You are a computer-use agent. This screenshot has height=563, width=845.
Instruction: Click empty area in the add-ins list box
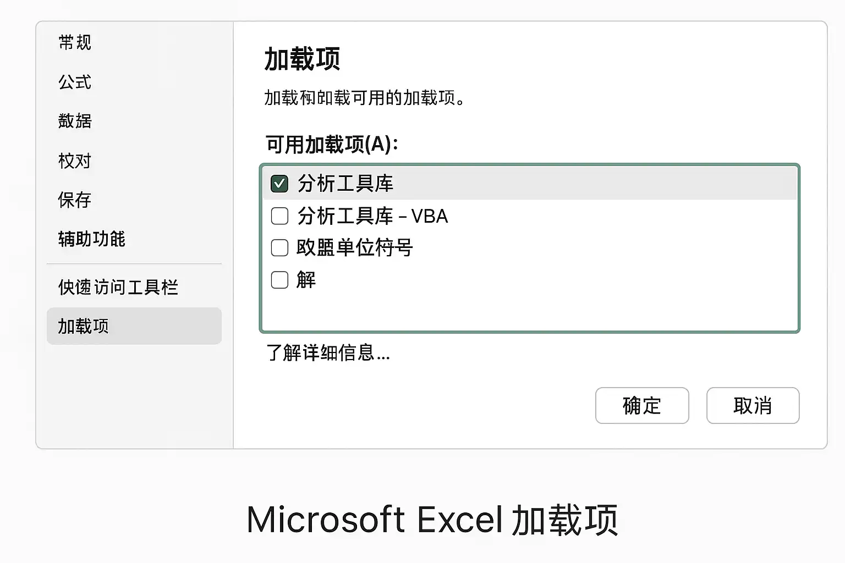click(x=529, y=311)
